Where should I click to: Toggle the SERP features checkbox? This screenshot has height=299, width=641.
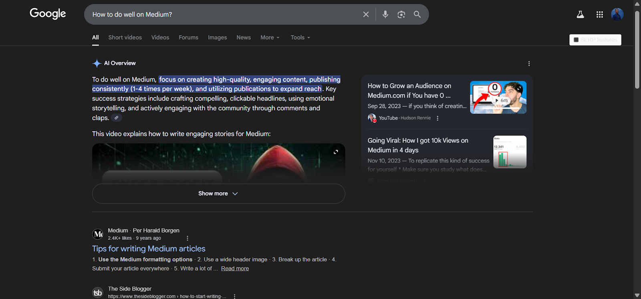click(576, 40)
